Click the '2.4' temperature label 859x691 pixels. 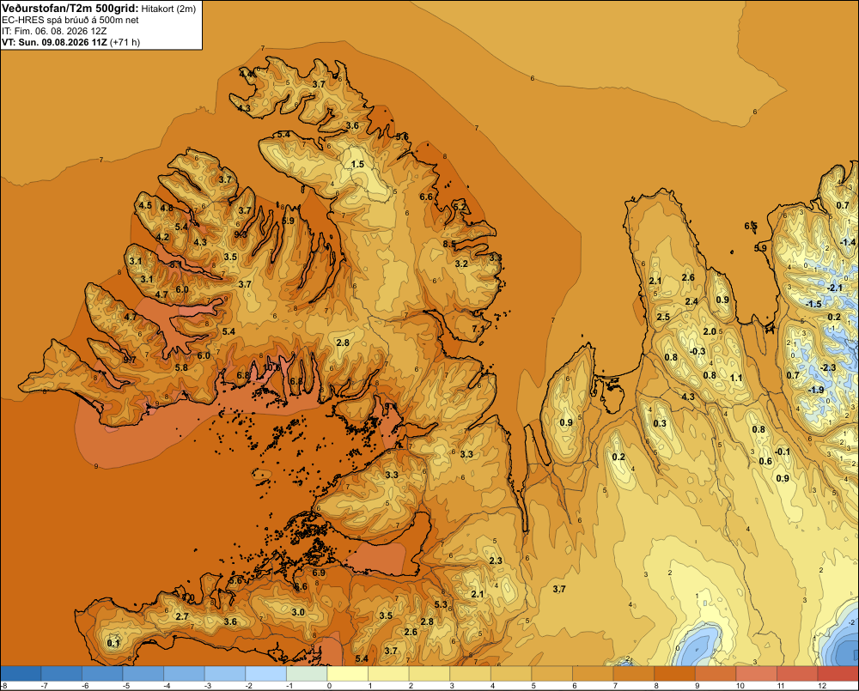691,301
